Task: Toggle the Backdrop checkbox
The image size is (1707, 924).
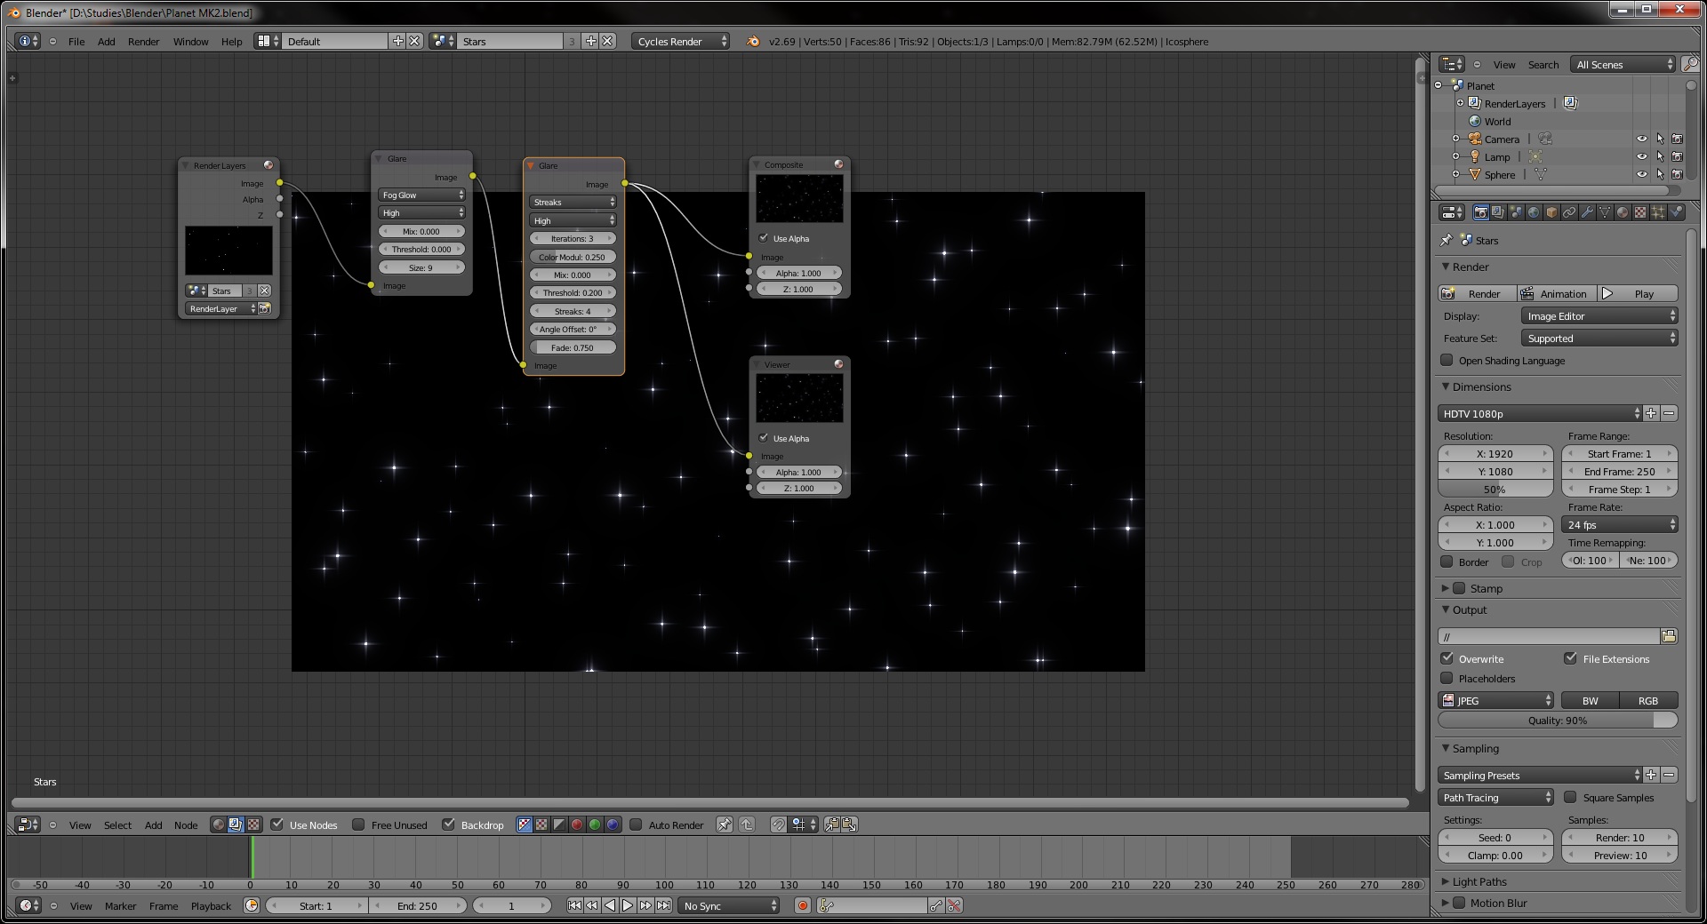Action: coord(449,824)
